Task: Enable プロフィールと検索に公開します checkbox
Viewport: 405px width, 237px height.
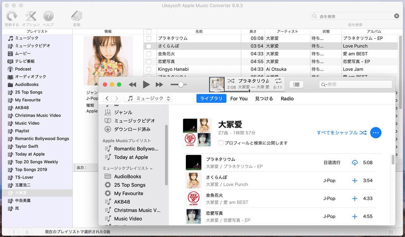Action: click(x=221, y=143)
